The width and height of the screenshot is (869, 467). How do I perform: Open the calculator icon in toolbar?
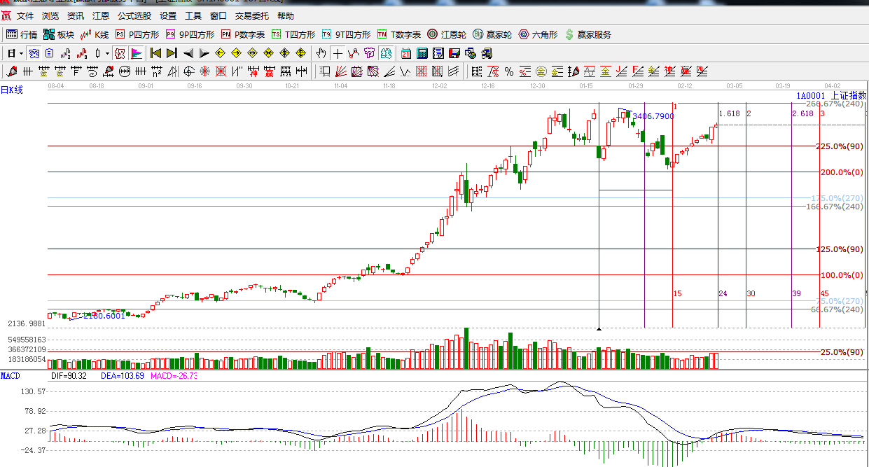(422, 53)
